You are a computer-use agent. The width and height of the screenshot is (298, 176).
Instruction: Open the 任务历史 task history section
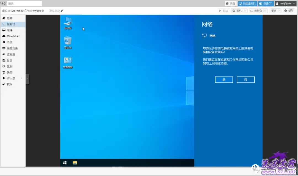coord(13,48)
